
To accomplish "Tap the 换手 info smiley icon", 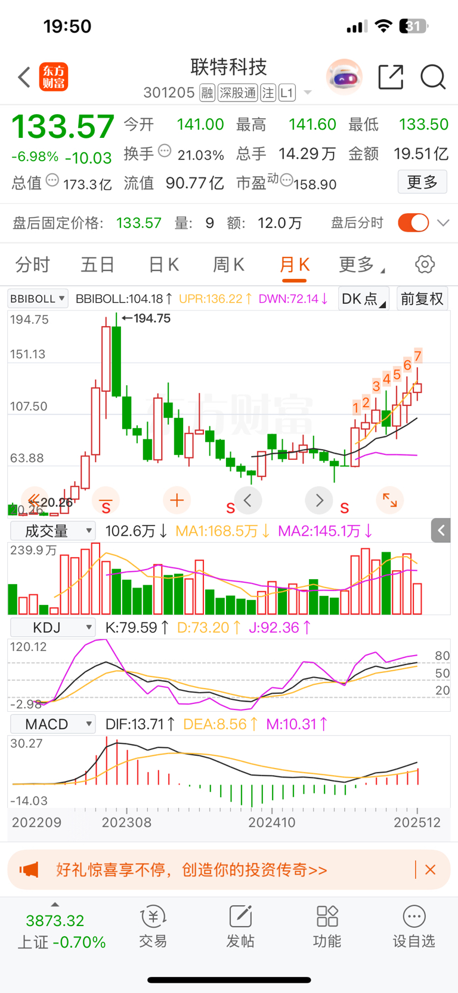I will pos(165,150).
